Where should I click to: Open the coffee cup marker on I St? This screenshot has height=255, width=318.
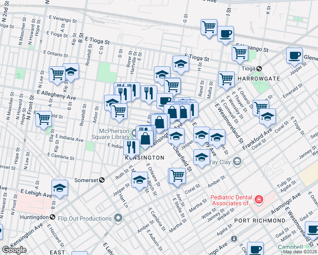(x=225, y=34)
